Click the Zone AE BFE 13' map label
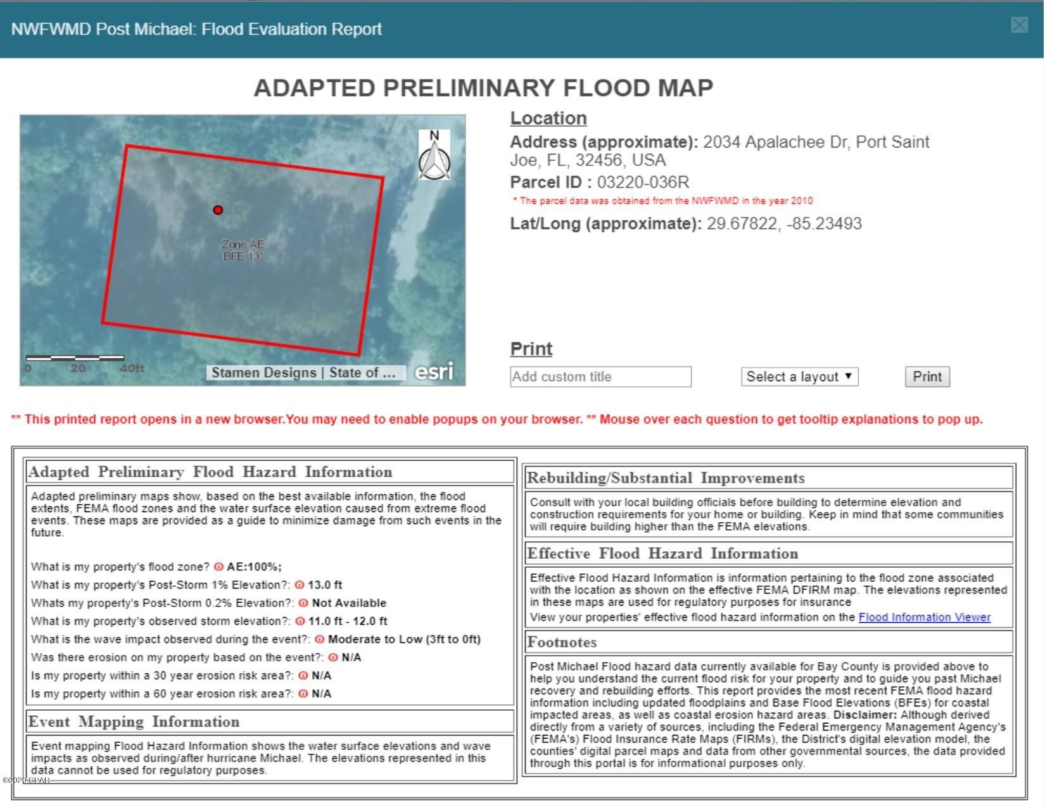Image resolution: width=1045 pixels, height=807 pixels. [x=243, y=251]
